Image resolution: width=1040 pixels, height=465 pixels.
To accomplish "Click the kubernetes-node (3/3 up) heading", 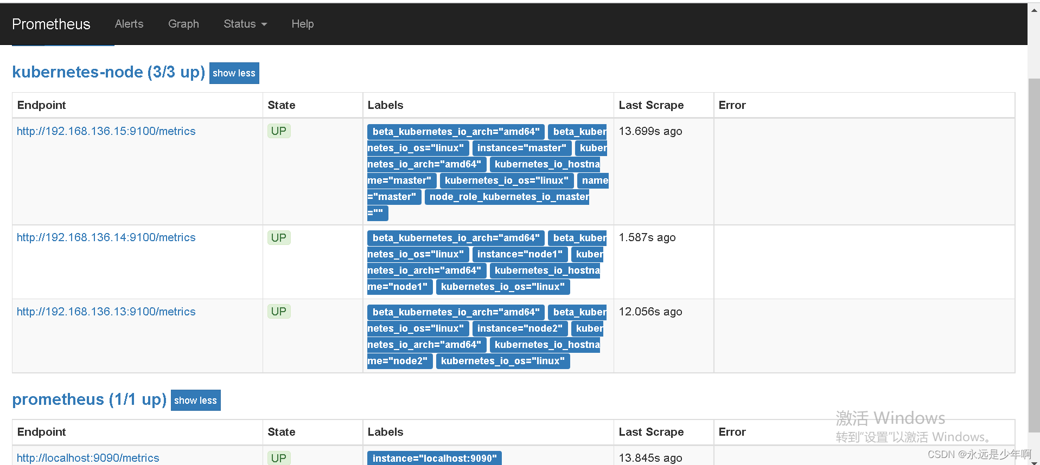I will 109,72.
